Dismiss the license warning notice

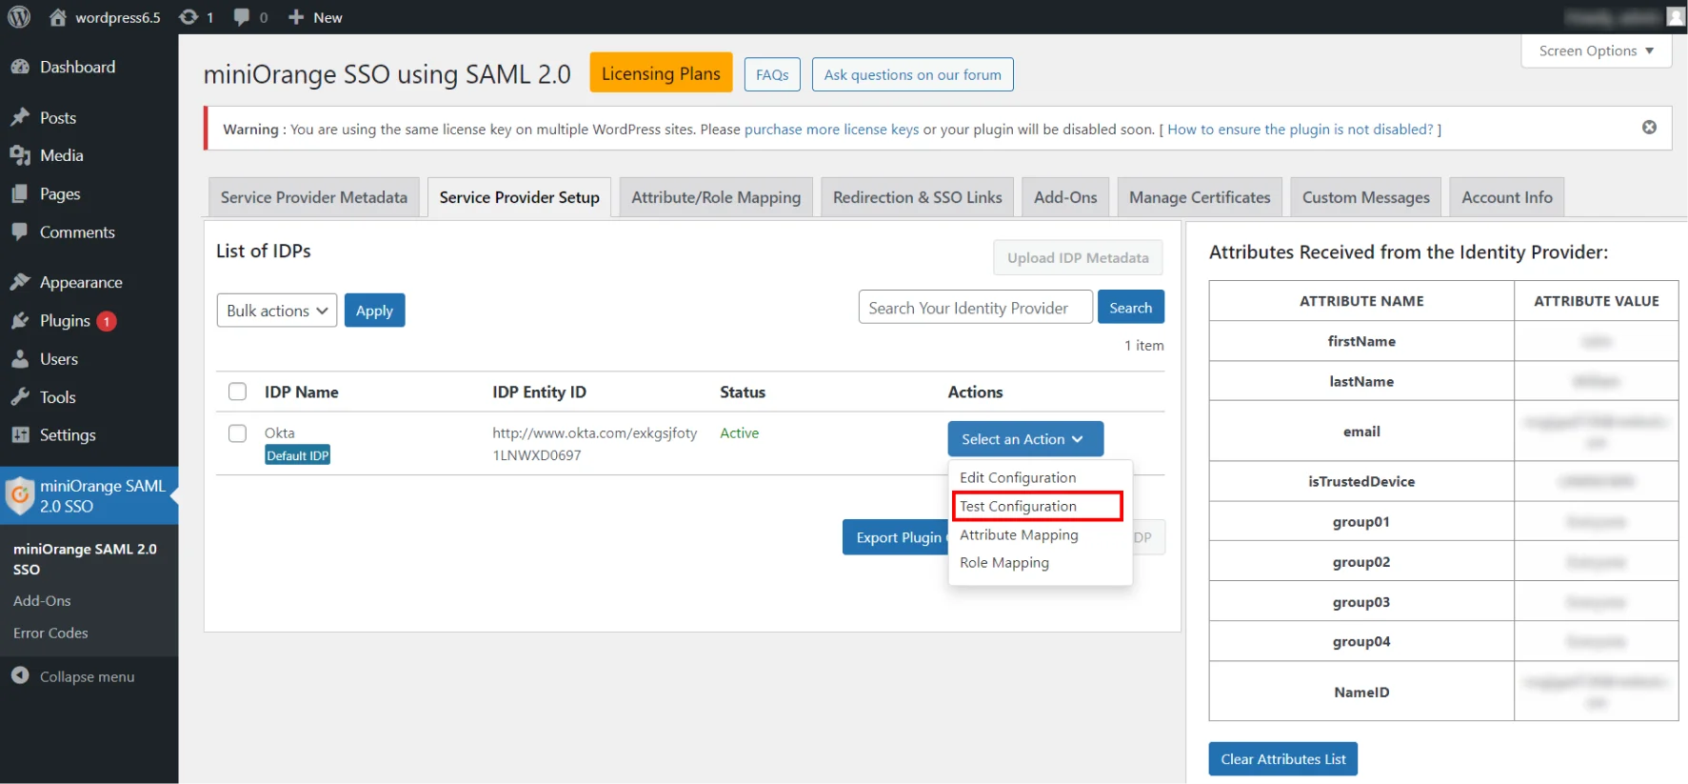[x=1649, y=128]
